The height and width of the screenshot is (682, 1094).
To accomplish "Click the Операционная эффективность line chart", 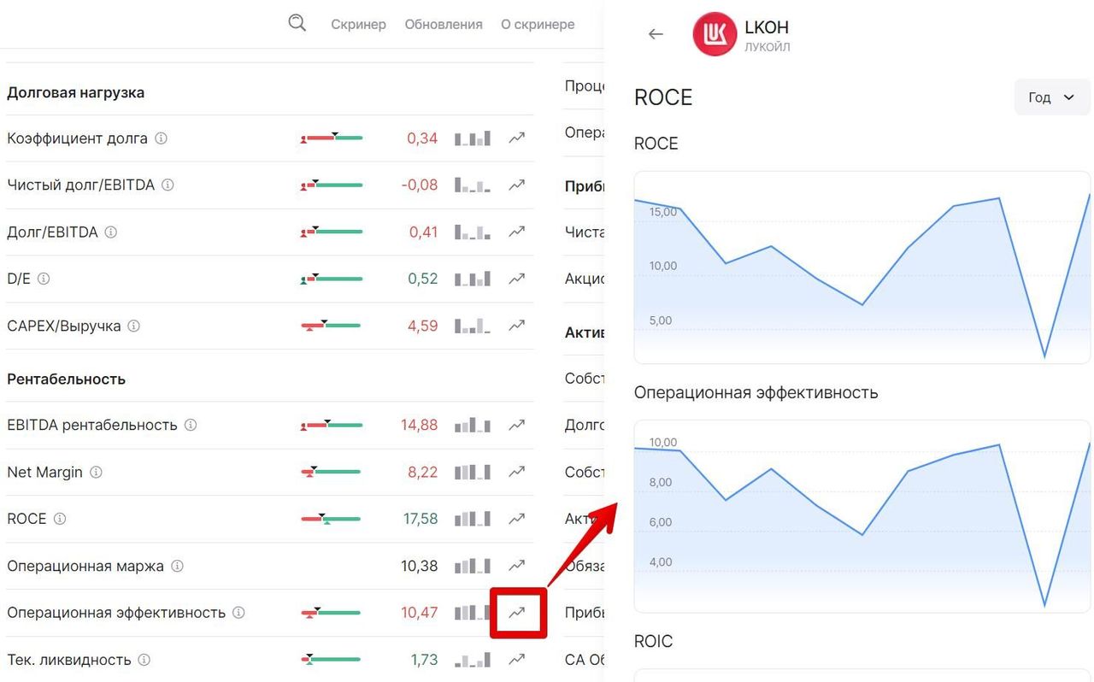I will click(862, 515).
